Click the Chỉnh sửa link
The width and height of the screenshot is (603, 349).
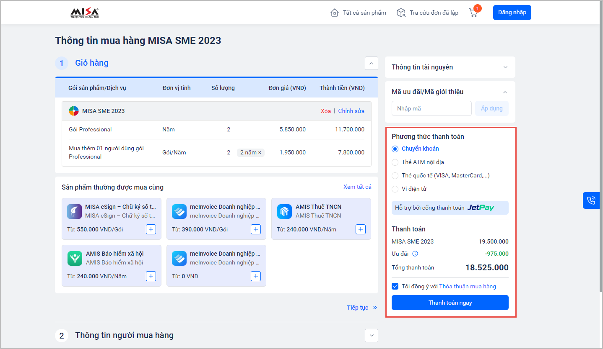tap(351, 111)
